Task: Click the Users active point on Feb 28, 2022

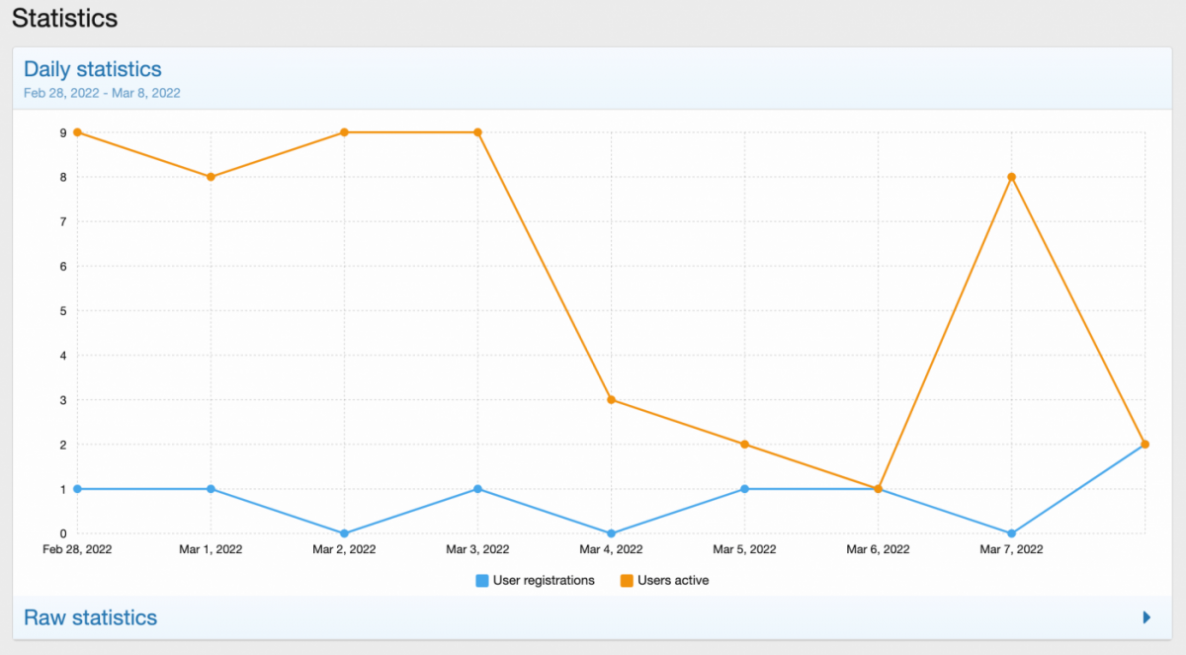Action: 77,132
